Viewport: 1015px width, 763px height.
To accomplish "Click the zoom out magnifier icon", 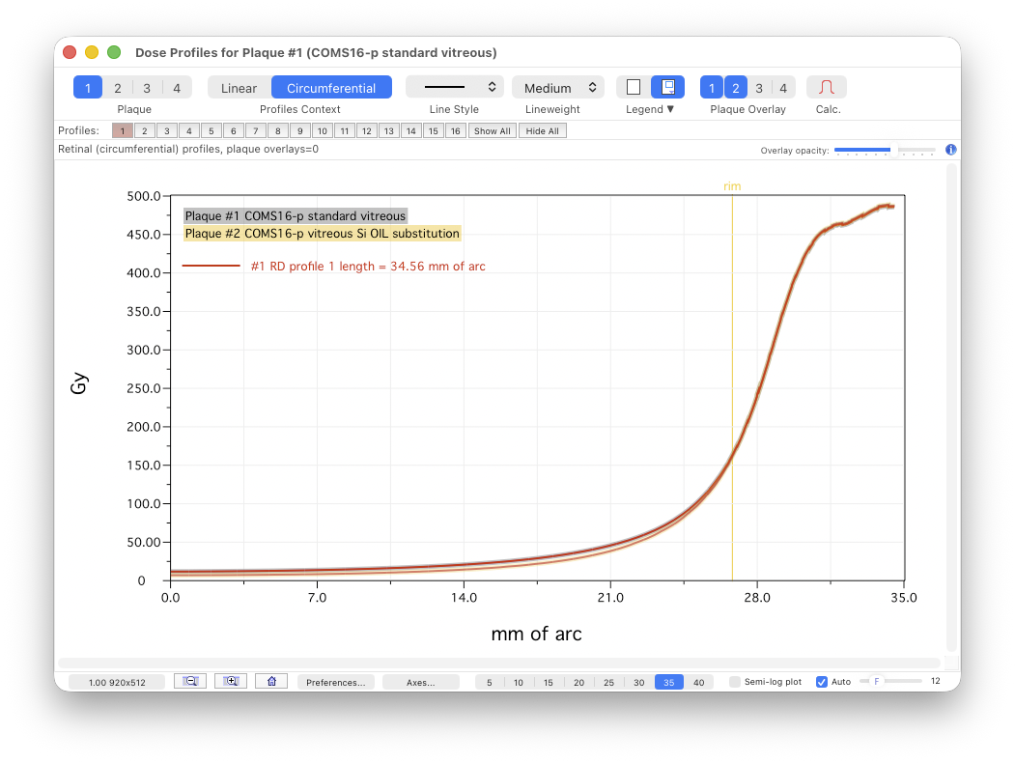I will tap(190, 681).
